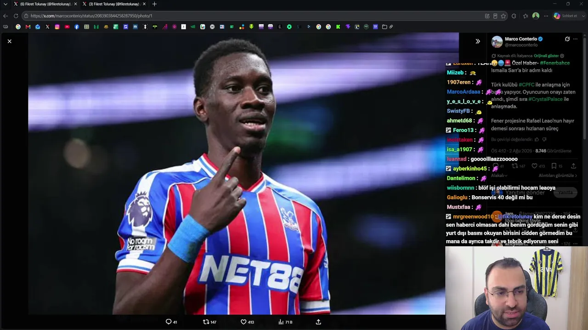The image size is (588, 330).
Task: Like the photo using the heart icon
Action: (x=243, y=322)
